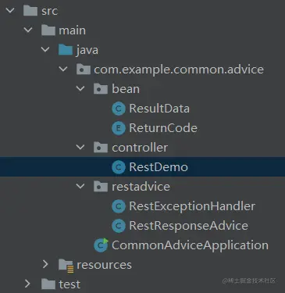Collapse the src folder chevron
Screen dimensions: 285x293
click(10, 10)
